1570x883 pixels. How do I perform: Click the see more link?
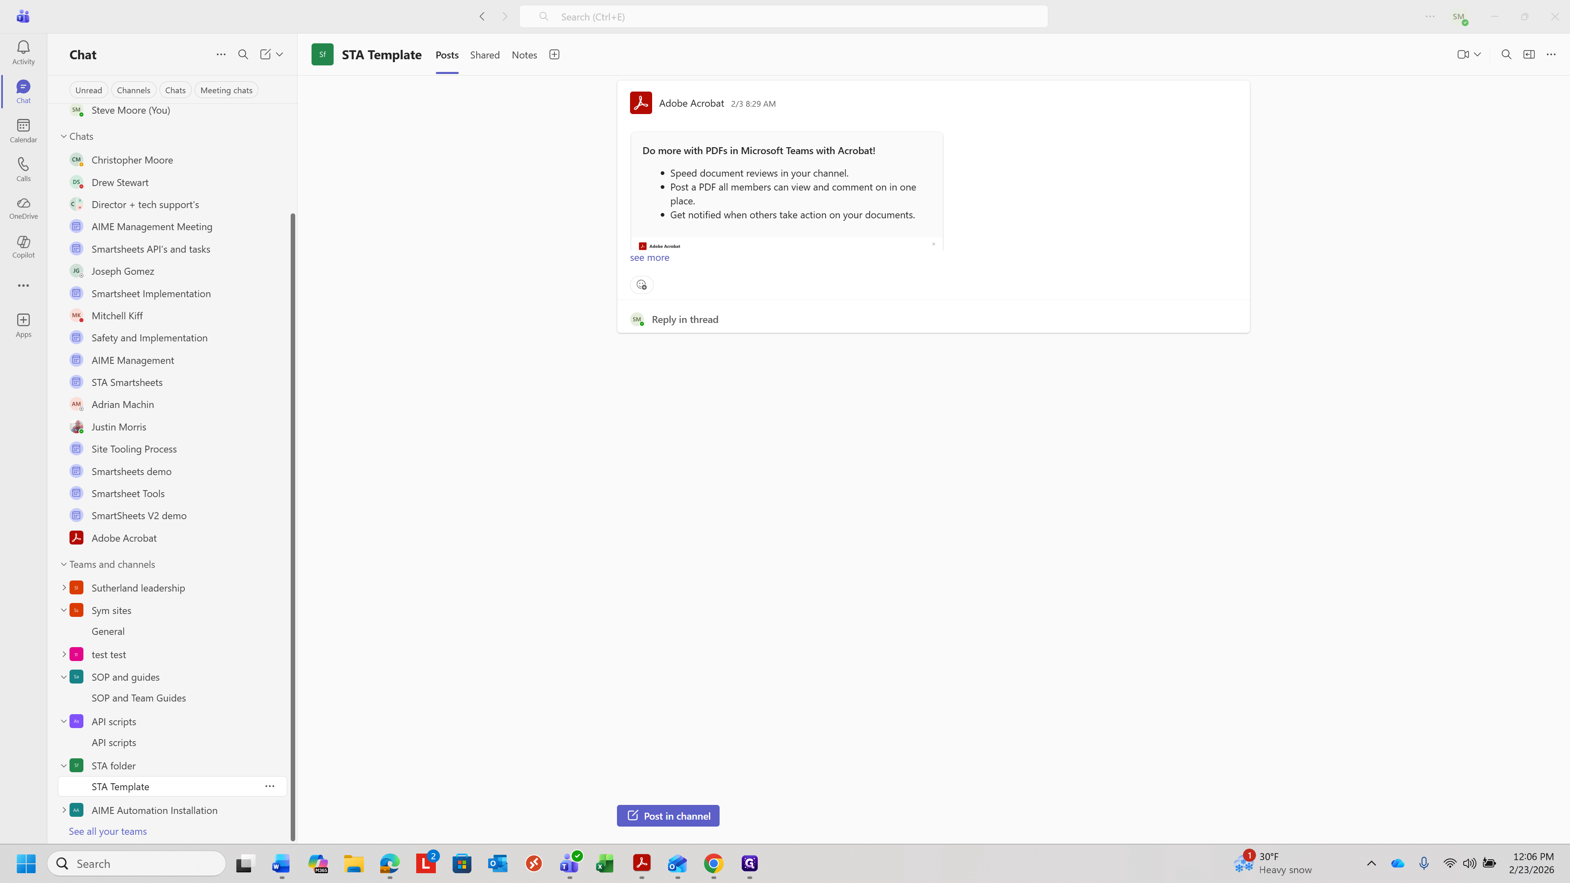[x=649, y=257]
